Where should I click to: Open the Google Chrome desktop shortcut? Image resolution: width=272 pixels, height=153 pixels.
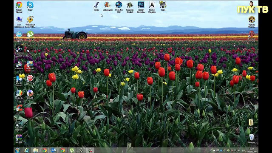point(19,7)
